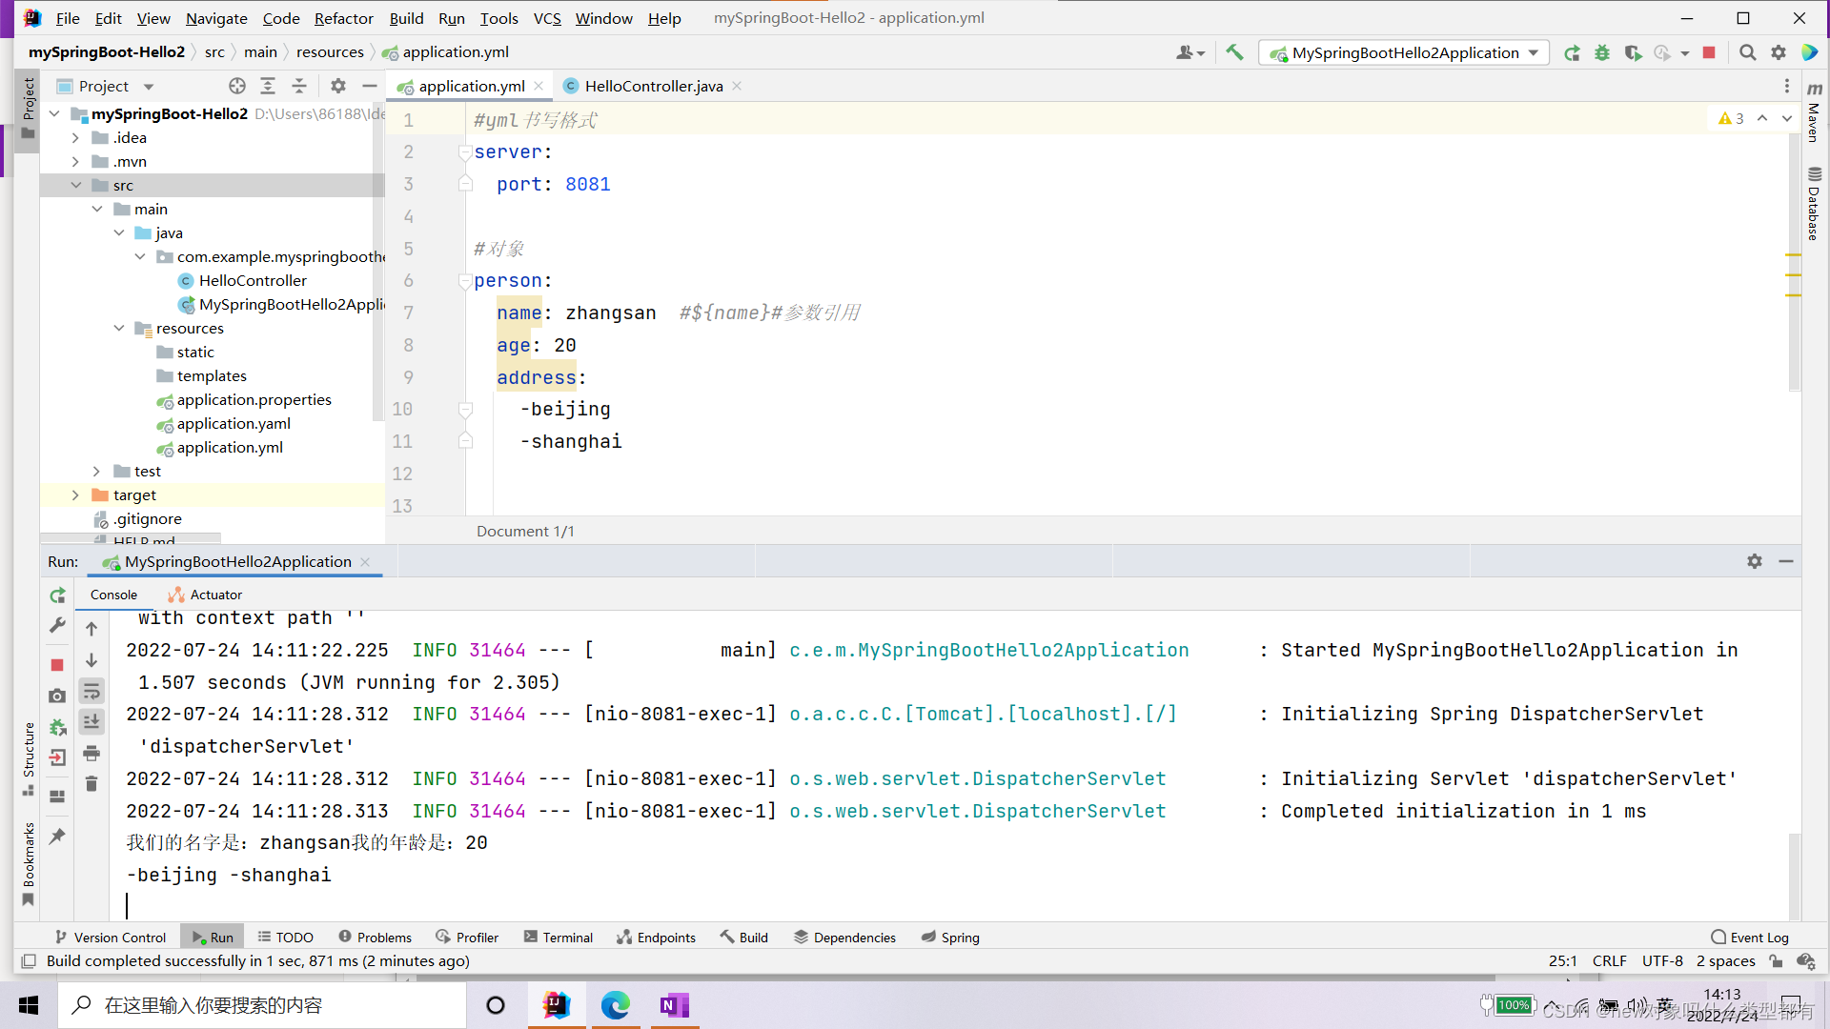Rerun application in Run panel

pos(57,595)
